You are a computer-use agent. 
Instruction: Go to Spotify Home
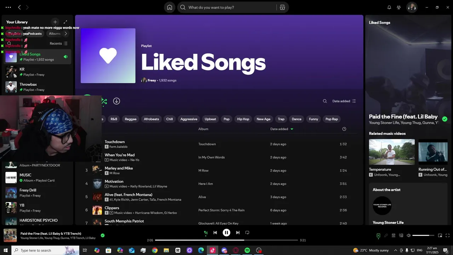(170, 7)
